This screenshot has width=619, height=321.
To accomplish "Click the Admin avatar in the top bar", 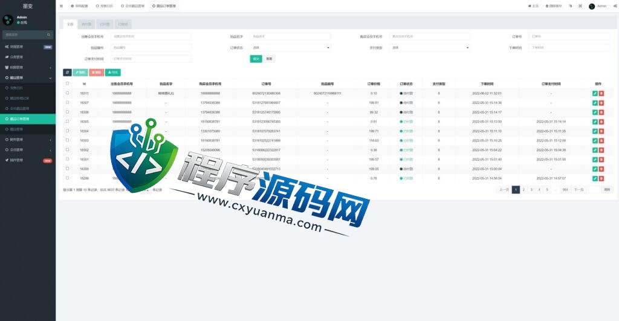I will [x=592, y=6].
